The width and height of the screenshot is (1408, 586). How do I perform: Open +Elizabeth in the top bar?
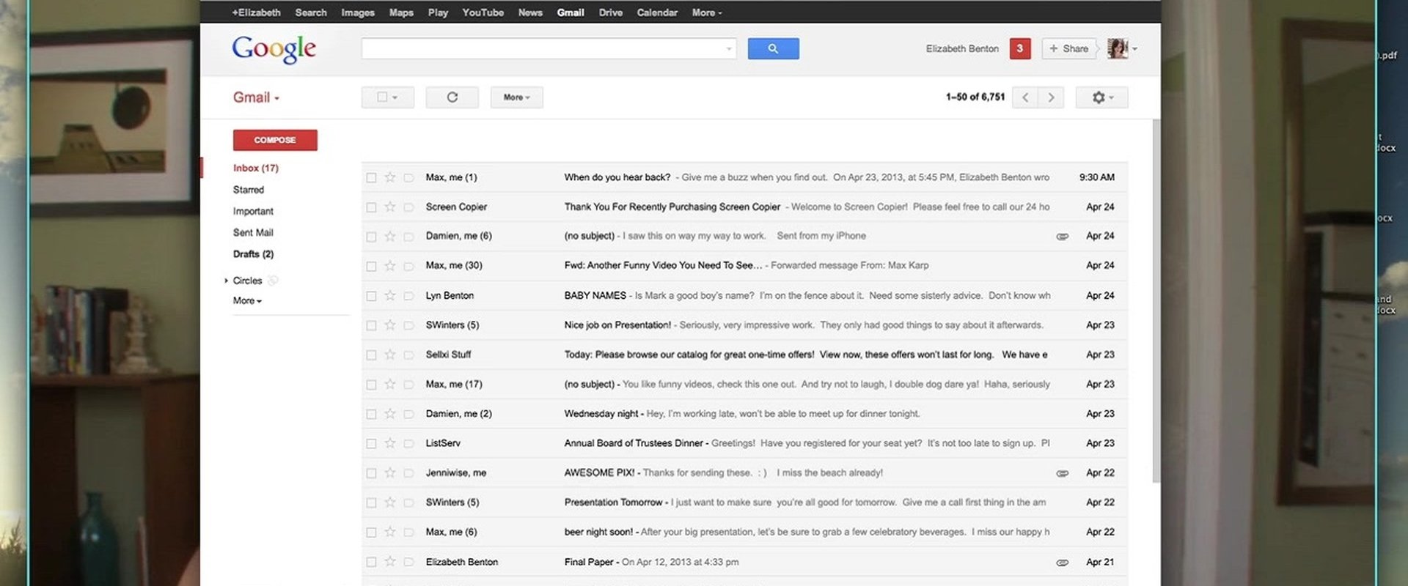pyautogui.click(x=256, y=12)
